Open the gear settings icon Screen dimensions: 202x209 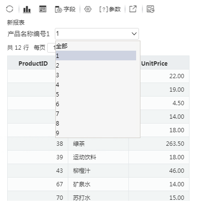point(88,9)
